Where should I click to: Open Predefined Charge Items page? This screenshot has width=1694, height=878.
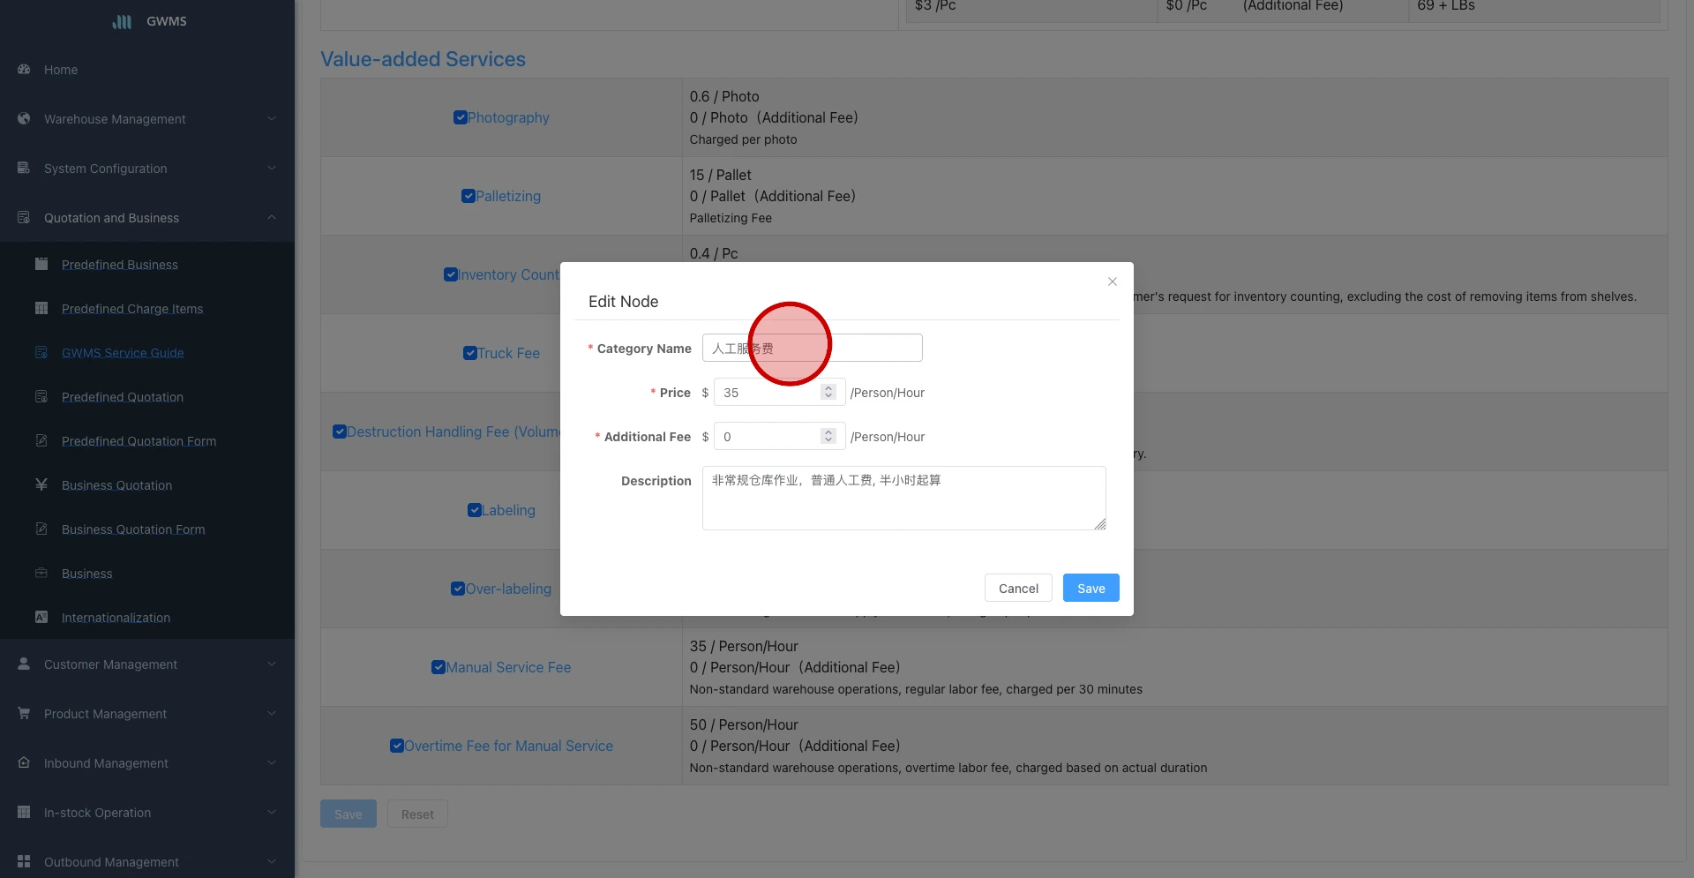(x=132, y=309)
